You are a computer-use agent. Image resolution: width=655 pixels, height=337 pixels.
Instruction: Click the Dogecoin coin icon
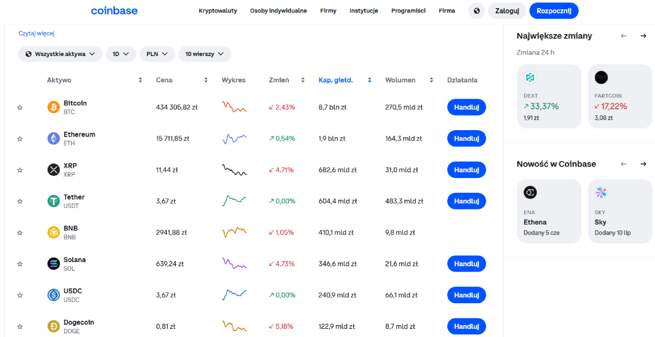(x=53, y=326)
